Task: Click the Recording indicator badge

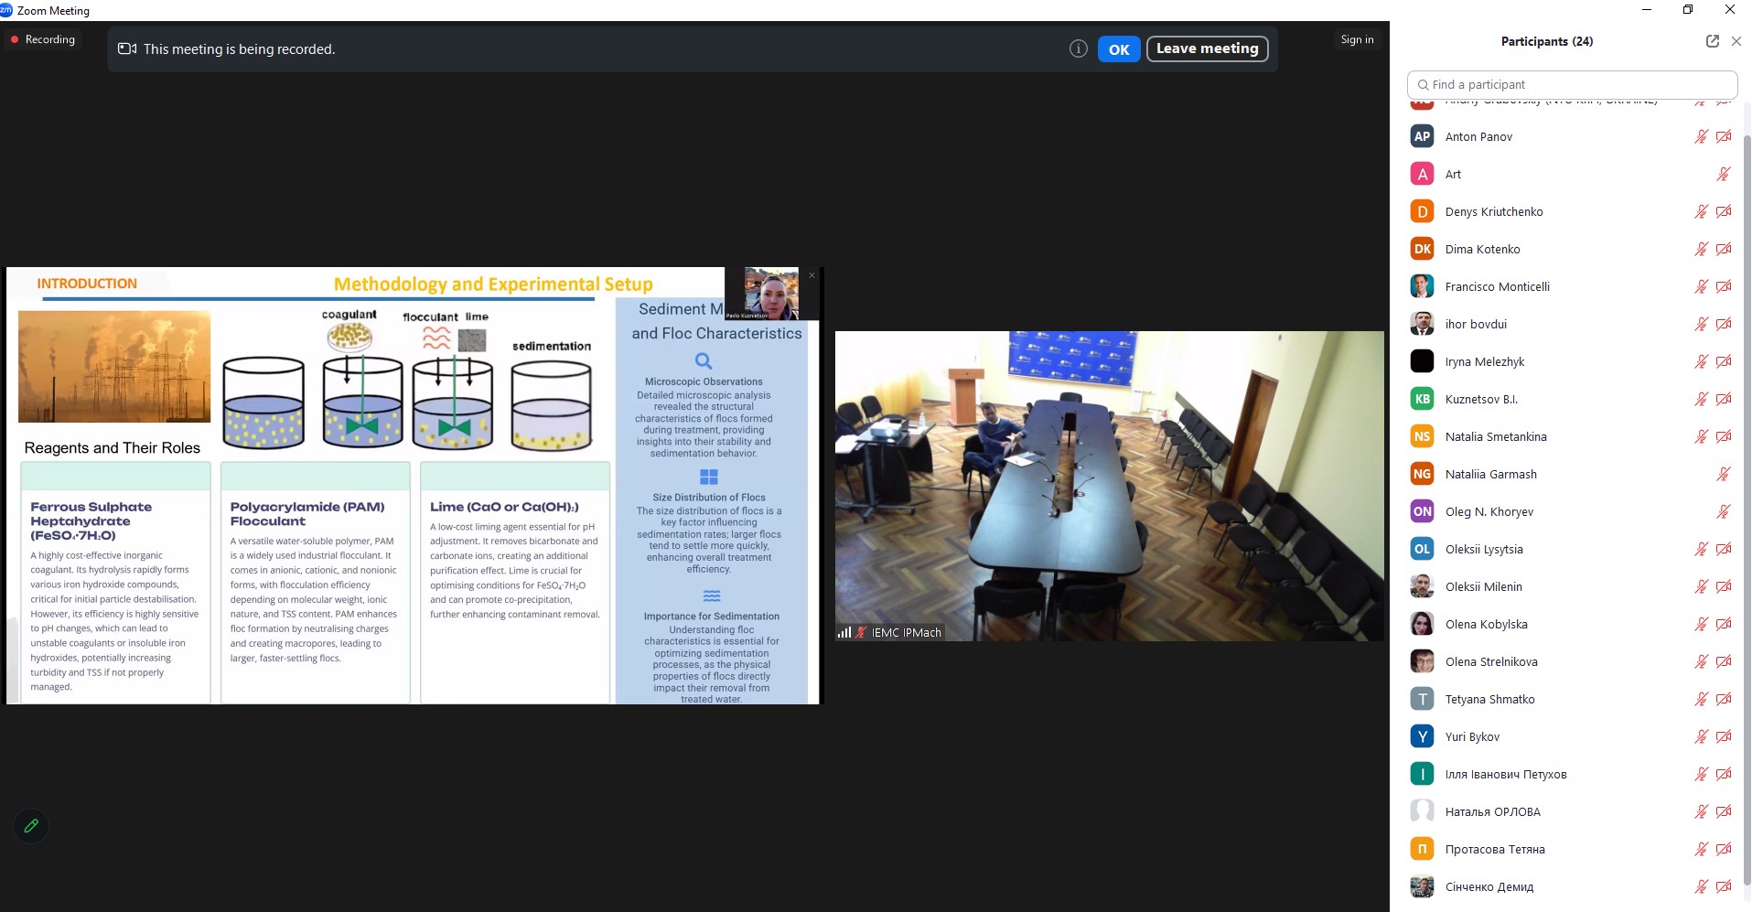Action: pyautogui.click(x=43, y=39)
